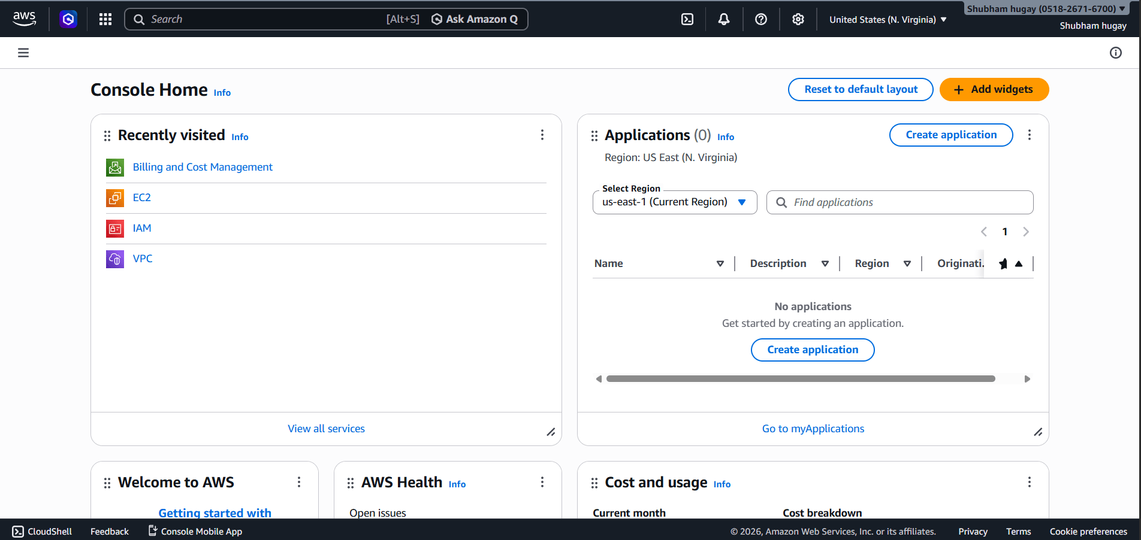
Task: Select applications page 1
Action: (1005, 232)
